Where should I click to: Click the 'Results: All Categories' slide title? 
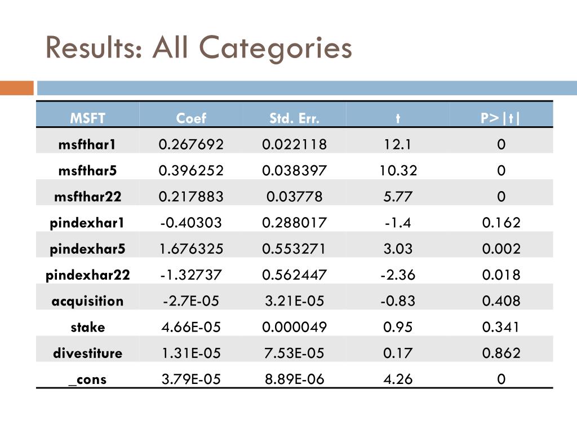pos(199,48)
